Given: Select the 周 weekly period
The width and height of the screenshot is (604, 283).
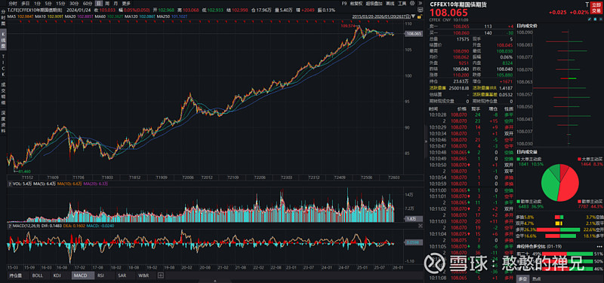Looking at the screenshot, I should tap(106, 3).
